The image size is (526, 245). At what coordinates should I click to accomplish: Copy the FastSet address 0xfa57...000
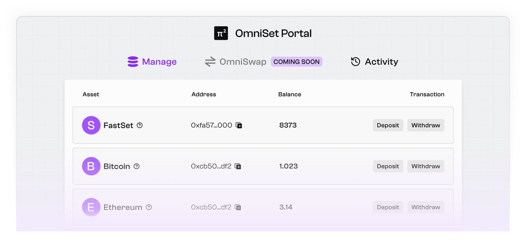point(239,125)
